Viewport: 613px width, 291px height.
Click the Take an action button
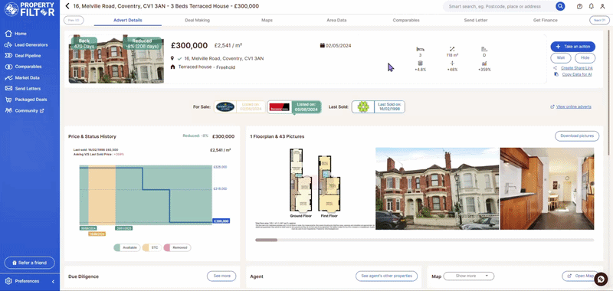point(572,47)
